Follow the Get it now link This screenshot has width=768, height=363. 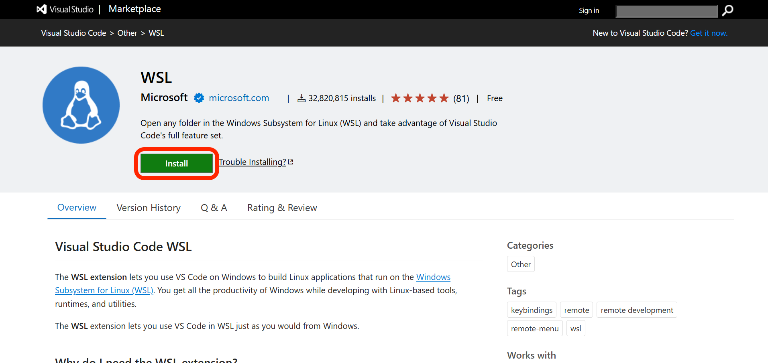point(708,33)
